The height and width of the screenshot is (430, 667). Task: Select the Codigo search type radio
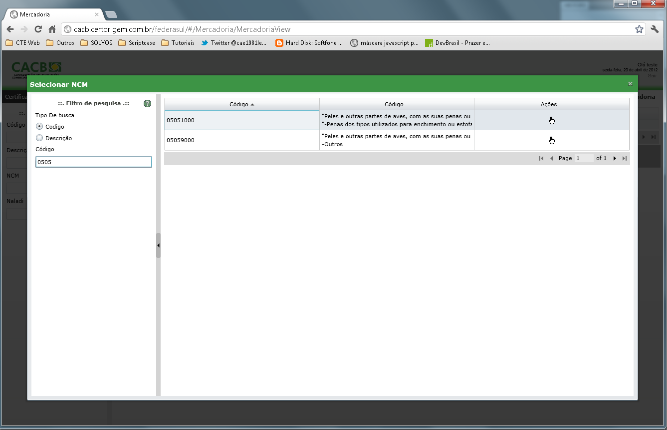pos(40,127)
